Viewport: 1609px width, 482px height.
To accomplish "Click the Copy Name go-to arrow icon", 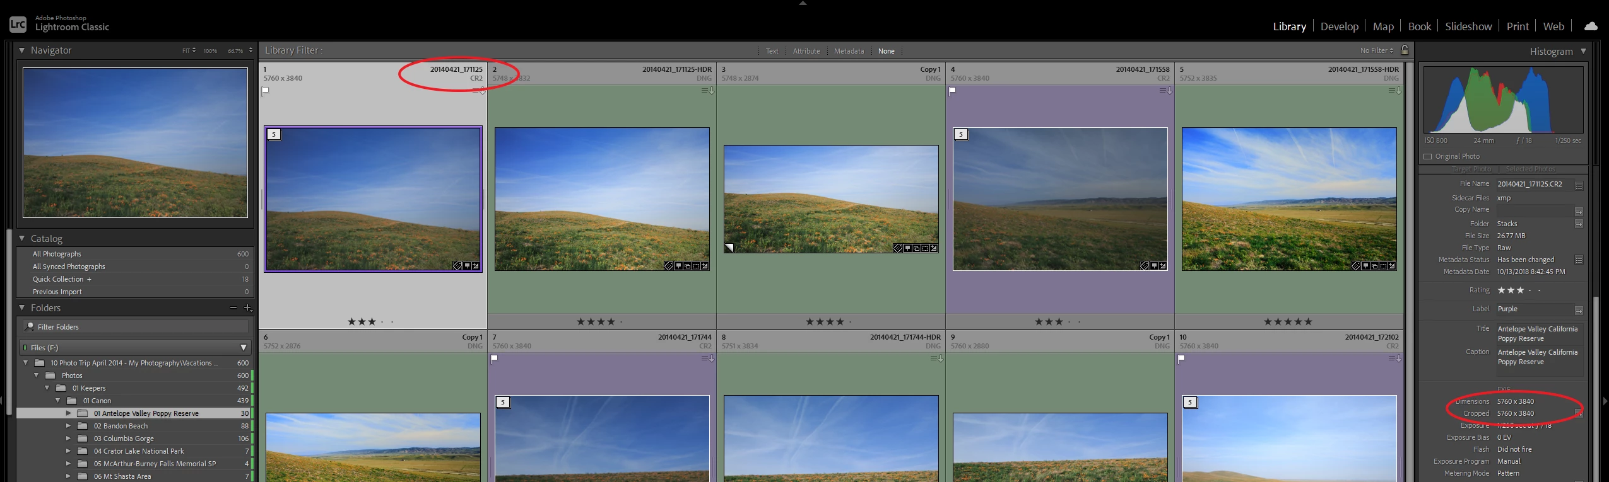I will 1579,211.
